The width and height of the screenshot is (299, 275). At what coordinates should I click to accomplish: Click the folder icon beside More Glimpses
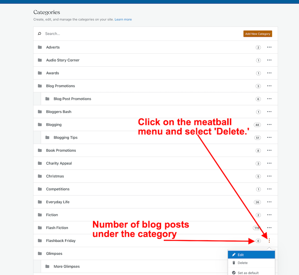pos(47,266)
